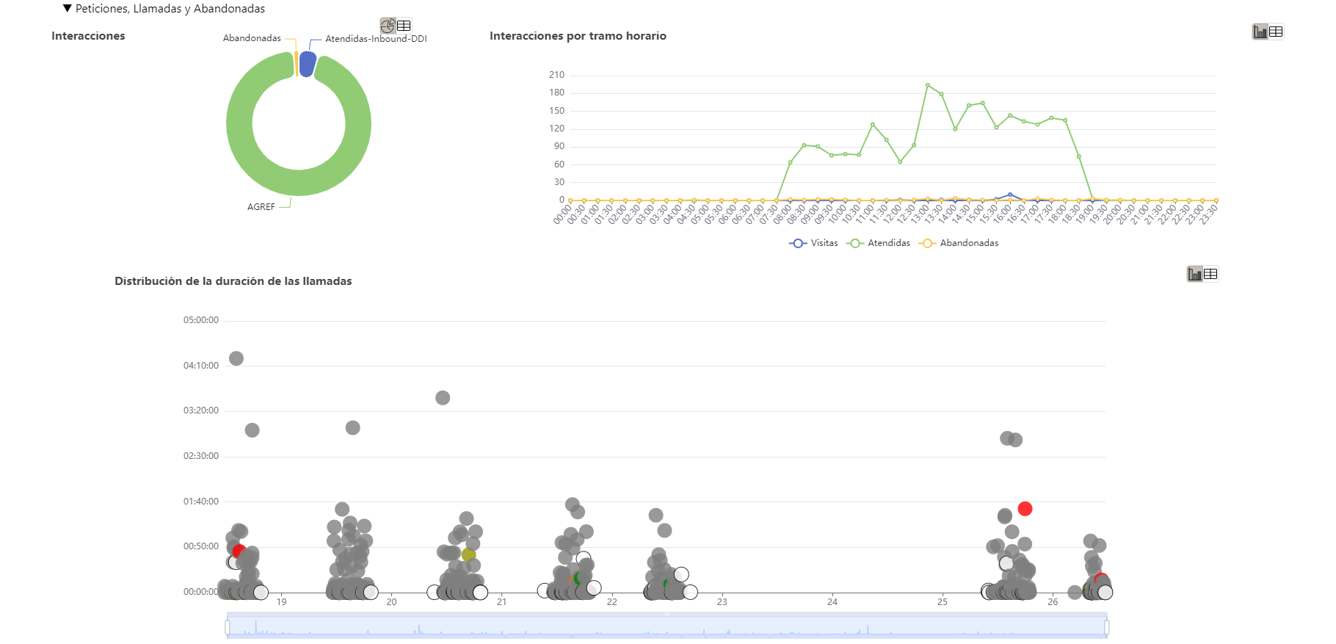The width and height of the screenshot is (1336, 644).
Task: Click the topmost gray call point above 04:10:00
Action: click(x=236, y=358)
